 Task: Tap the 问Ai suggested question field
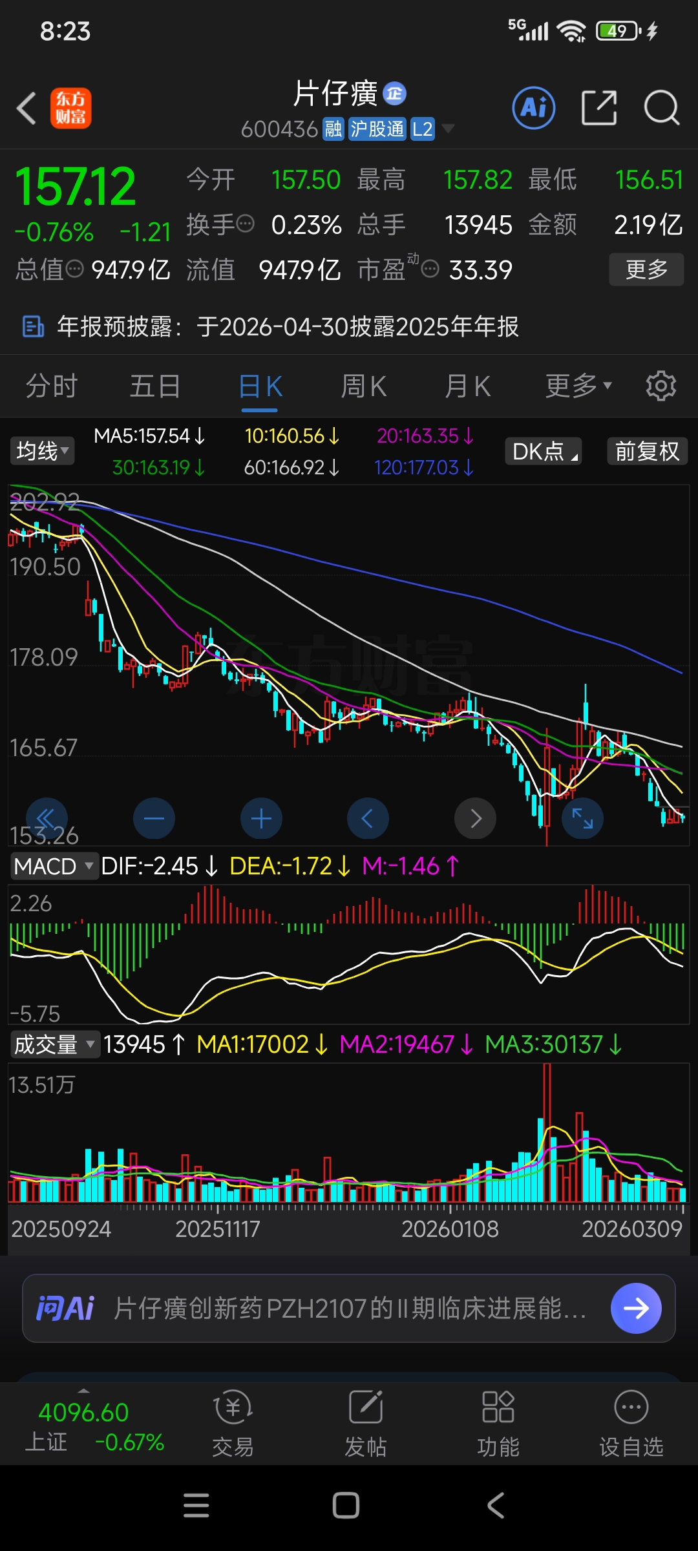click(x=349, y=1308)
